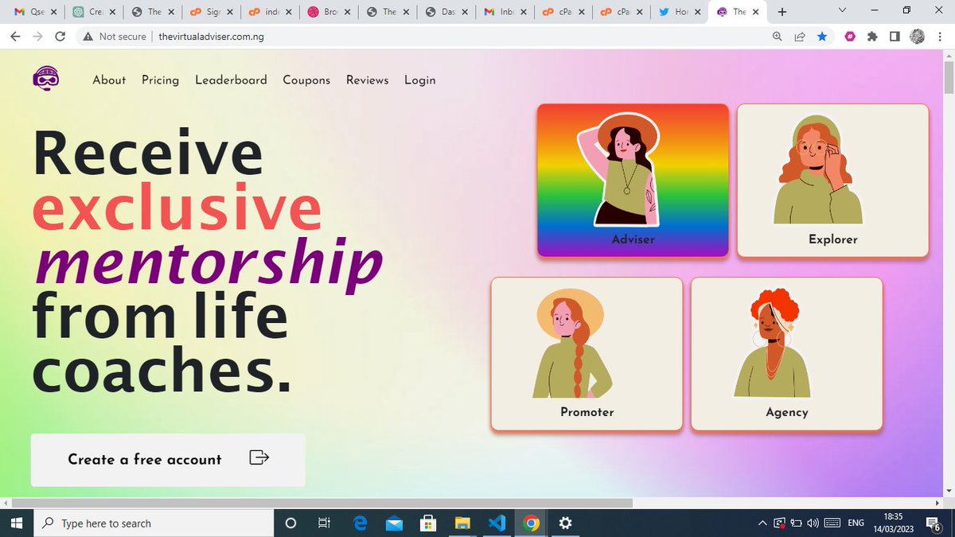Select the Explorer card
Image resolution: width=955 pixels, height=537 pixels.
(x=832, y=181)
